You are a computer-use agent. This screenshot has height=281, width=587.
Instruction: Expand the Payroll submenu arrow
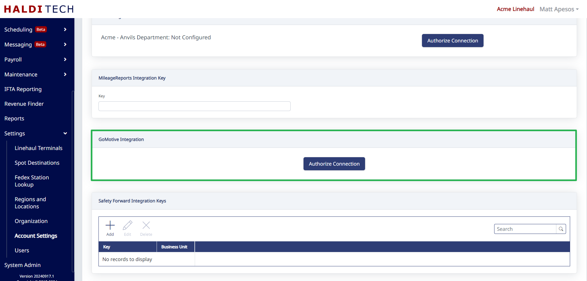tap(65, 60)
